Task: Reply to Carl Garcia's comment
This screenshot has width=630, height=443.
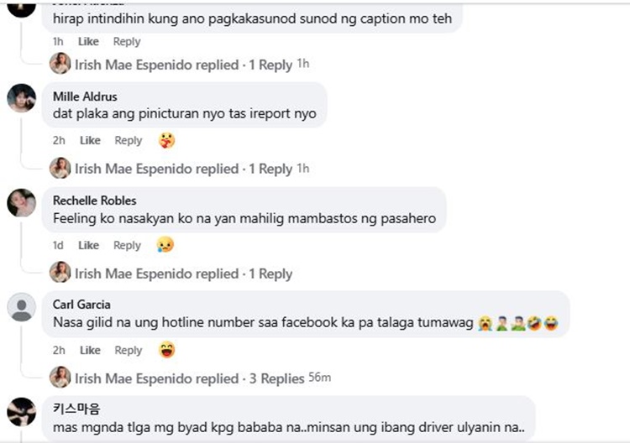Action: click(129, 351)
